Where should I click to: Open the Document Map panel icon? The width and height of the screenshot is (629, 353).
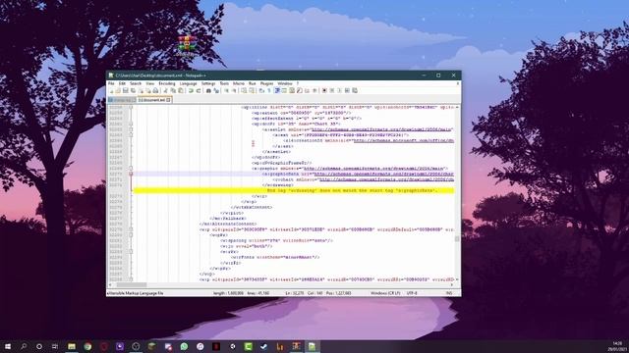(292, 91)
